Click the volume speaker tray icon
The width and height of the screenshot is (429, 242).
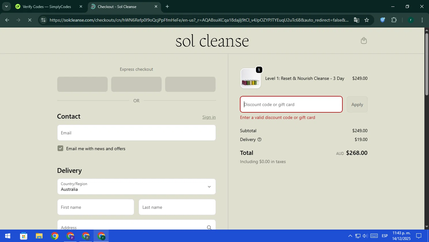(365, 236)
